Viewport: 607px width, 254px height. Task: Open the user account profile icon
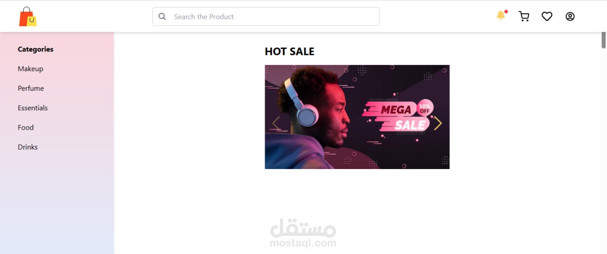(570, 17)
